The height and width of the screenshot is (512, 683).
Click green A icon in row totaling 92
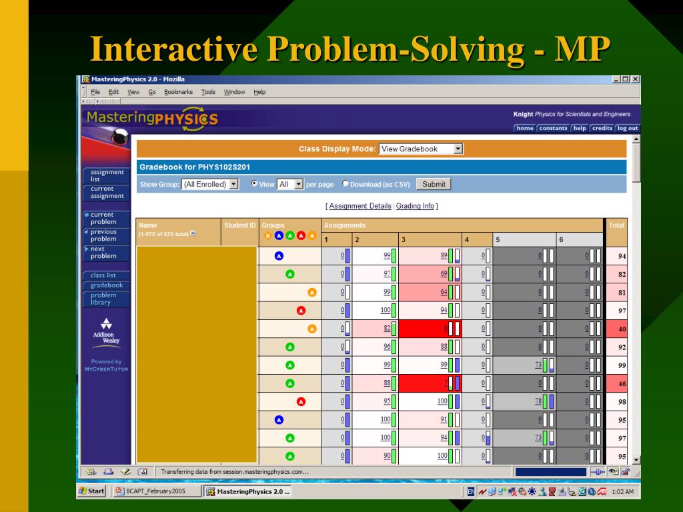coord(290,347)
